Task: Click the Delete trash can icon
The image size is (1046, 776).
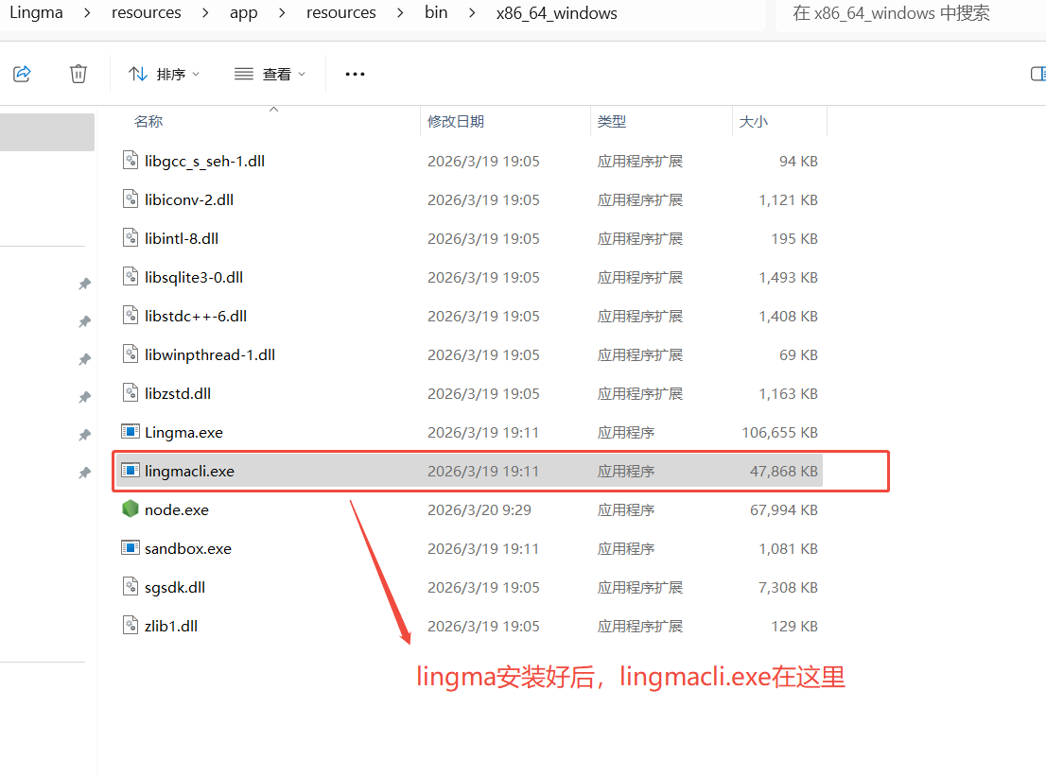Action: (x=78, y=74)
